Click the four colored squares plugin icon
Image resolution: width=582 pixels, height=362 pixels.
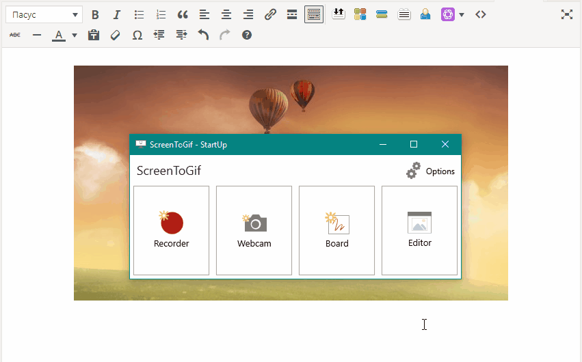click(360, 14)
